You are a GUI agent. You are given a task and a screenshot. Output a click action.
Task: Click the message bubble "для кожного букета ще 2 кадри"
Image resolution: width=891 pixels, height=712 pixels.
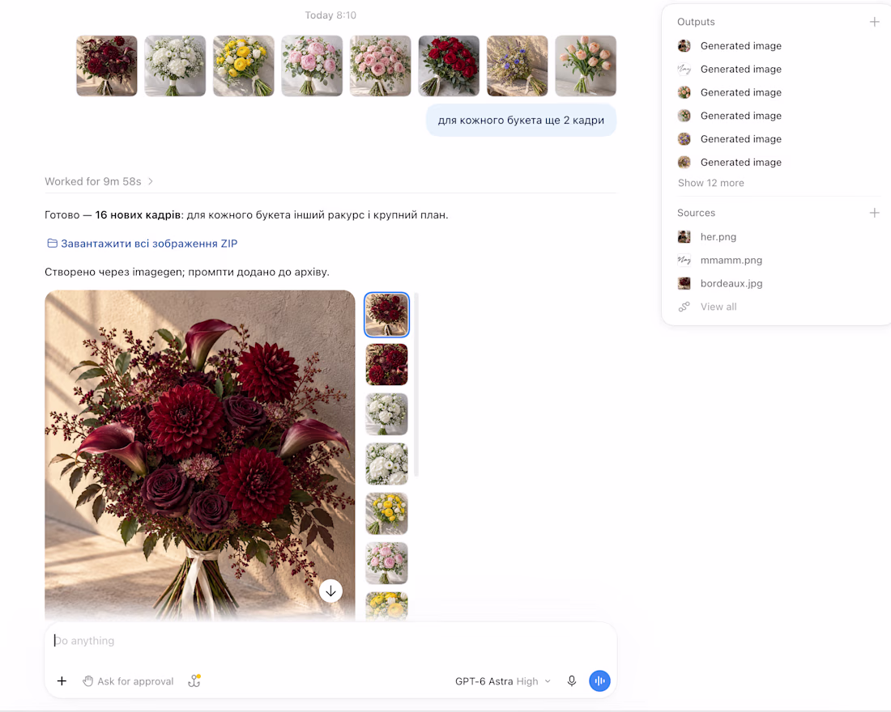point(521,121)
